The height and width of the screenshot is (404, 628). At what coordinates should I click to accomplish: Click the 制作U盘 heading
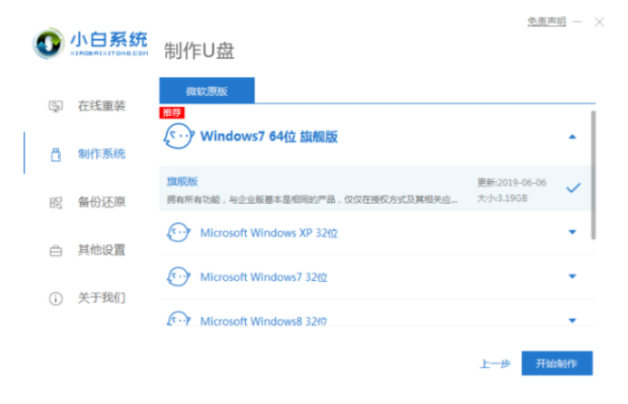click(199, 51)
